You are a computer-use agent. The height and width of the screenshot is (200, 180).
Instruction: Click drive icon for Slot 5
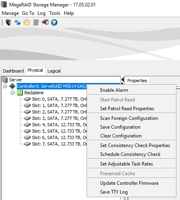click(28, 131)
